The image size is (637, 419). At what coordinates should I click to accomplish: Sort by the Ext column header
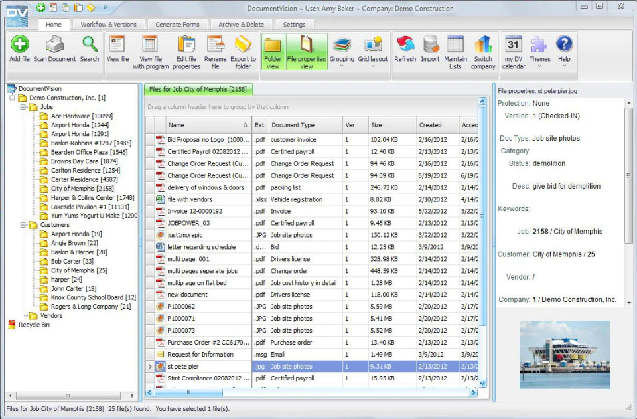pos(260,126)
